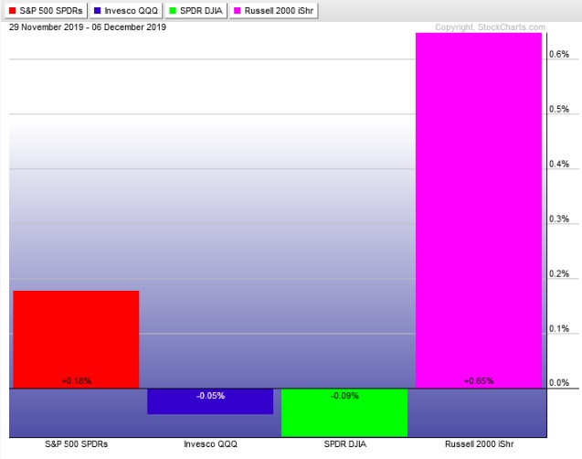Click the +0.18% value label
Image resolution: width=582 pixels, height=459 pixels.
[77, 381]
